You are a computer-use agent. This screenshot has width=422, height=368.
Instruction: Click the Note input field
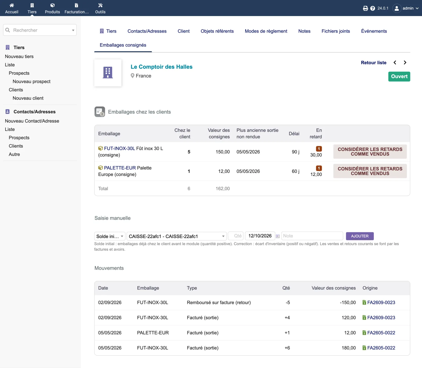click(312, 236)
